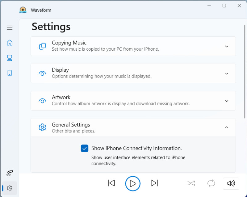247x197 pixels.
Task: Open the feedback icon in sidebar
Action: [x=10, y=173]
